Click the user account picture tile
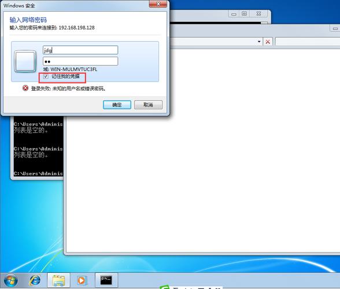This screenshot has width=340, height=289. [25, 61]
